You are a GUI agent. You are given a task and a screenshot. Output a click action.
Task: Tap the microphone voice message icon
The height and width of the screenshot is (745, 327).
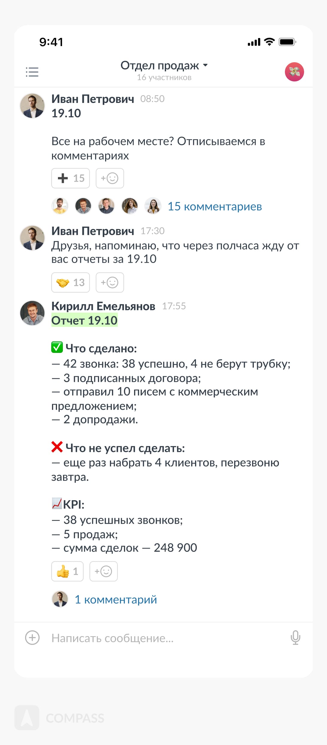coord(295,638)
